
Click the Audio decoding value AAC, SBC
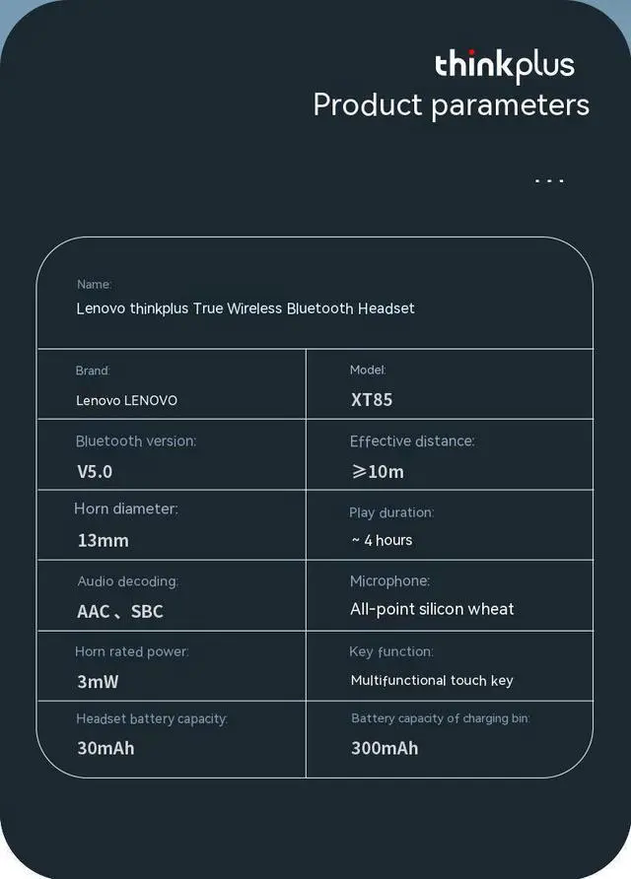tap(120, 611)
